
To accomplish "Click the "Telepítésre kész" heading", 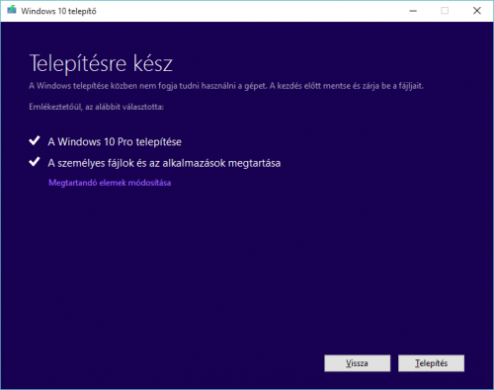I will [x=101, y=63].
